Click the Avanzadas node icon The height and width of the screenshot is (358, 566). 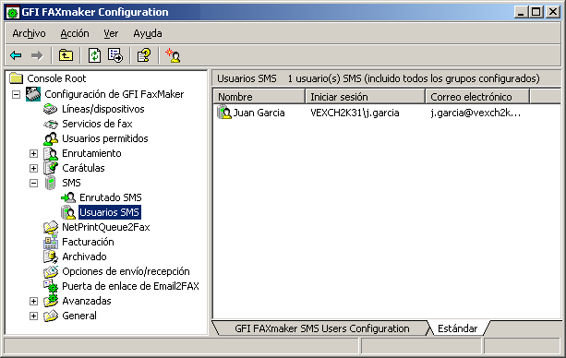[51, 301]
